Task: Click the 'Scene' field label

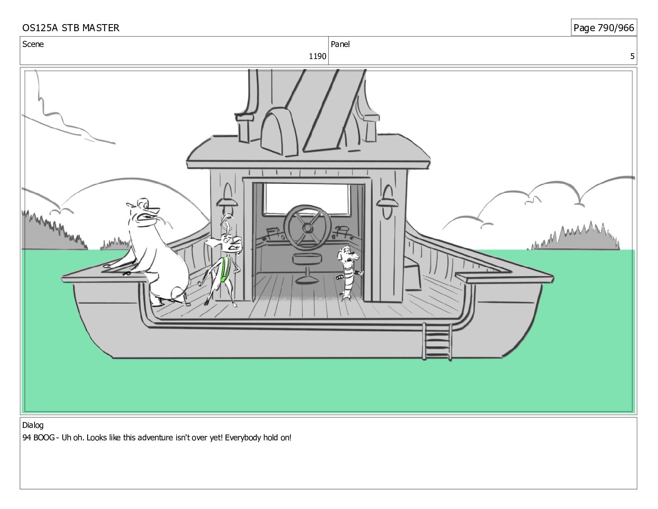Action: [x=33, y=44]
